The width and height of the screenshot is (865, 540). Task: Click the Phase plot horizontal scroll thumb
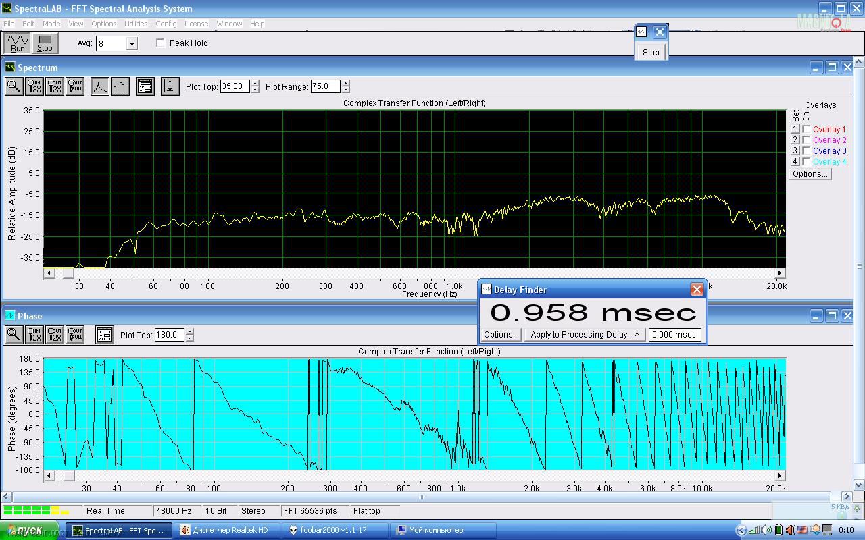tap(68, 475)
